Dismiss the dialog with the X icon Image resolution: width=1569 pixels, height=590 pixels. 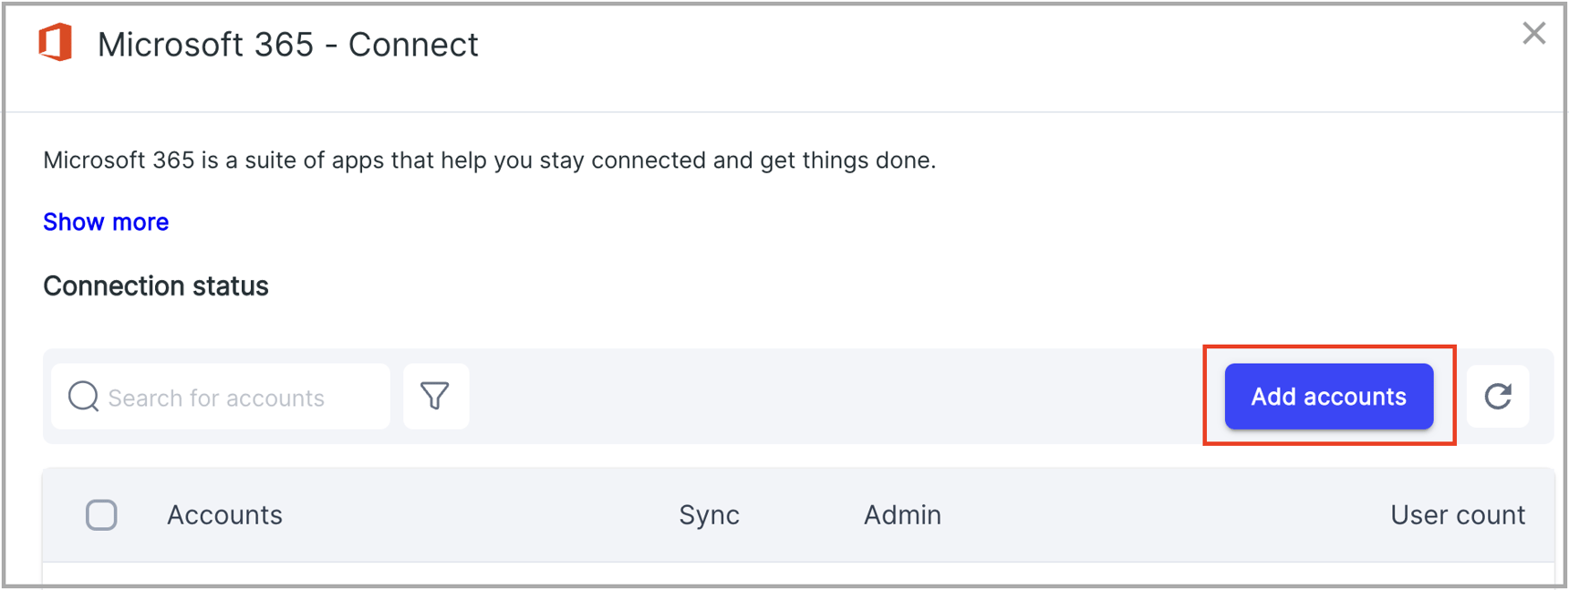tap(1533, 34)
